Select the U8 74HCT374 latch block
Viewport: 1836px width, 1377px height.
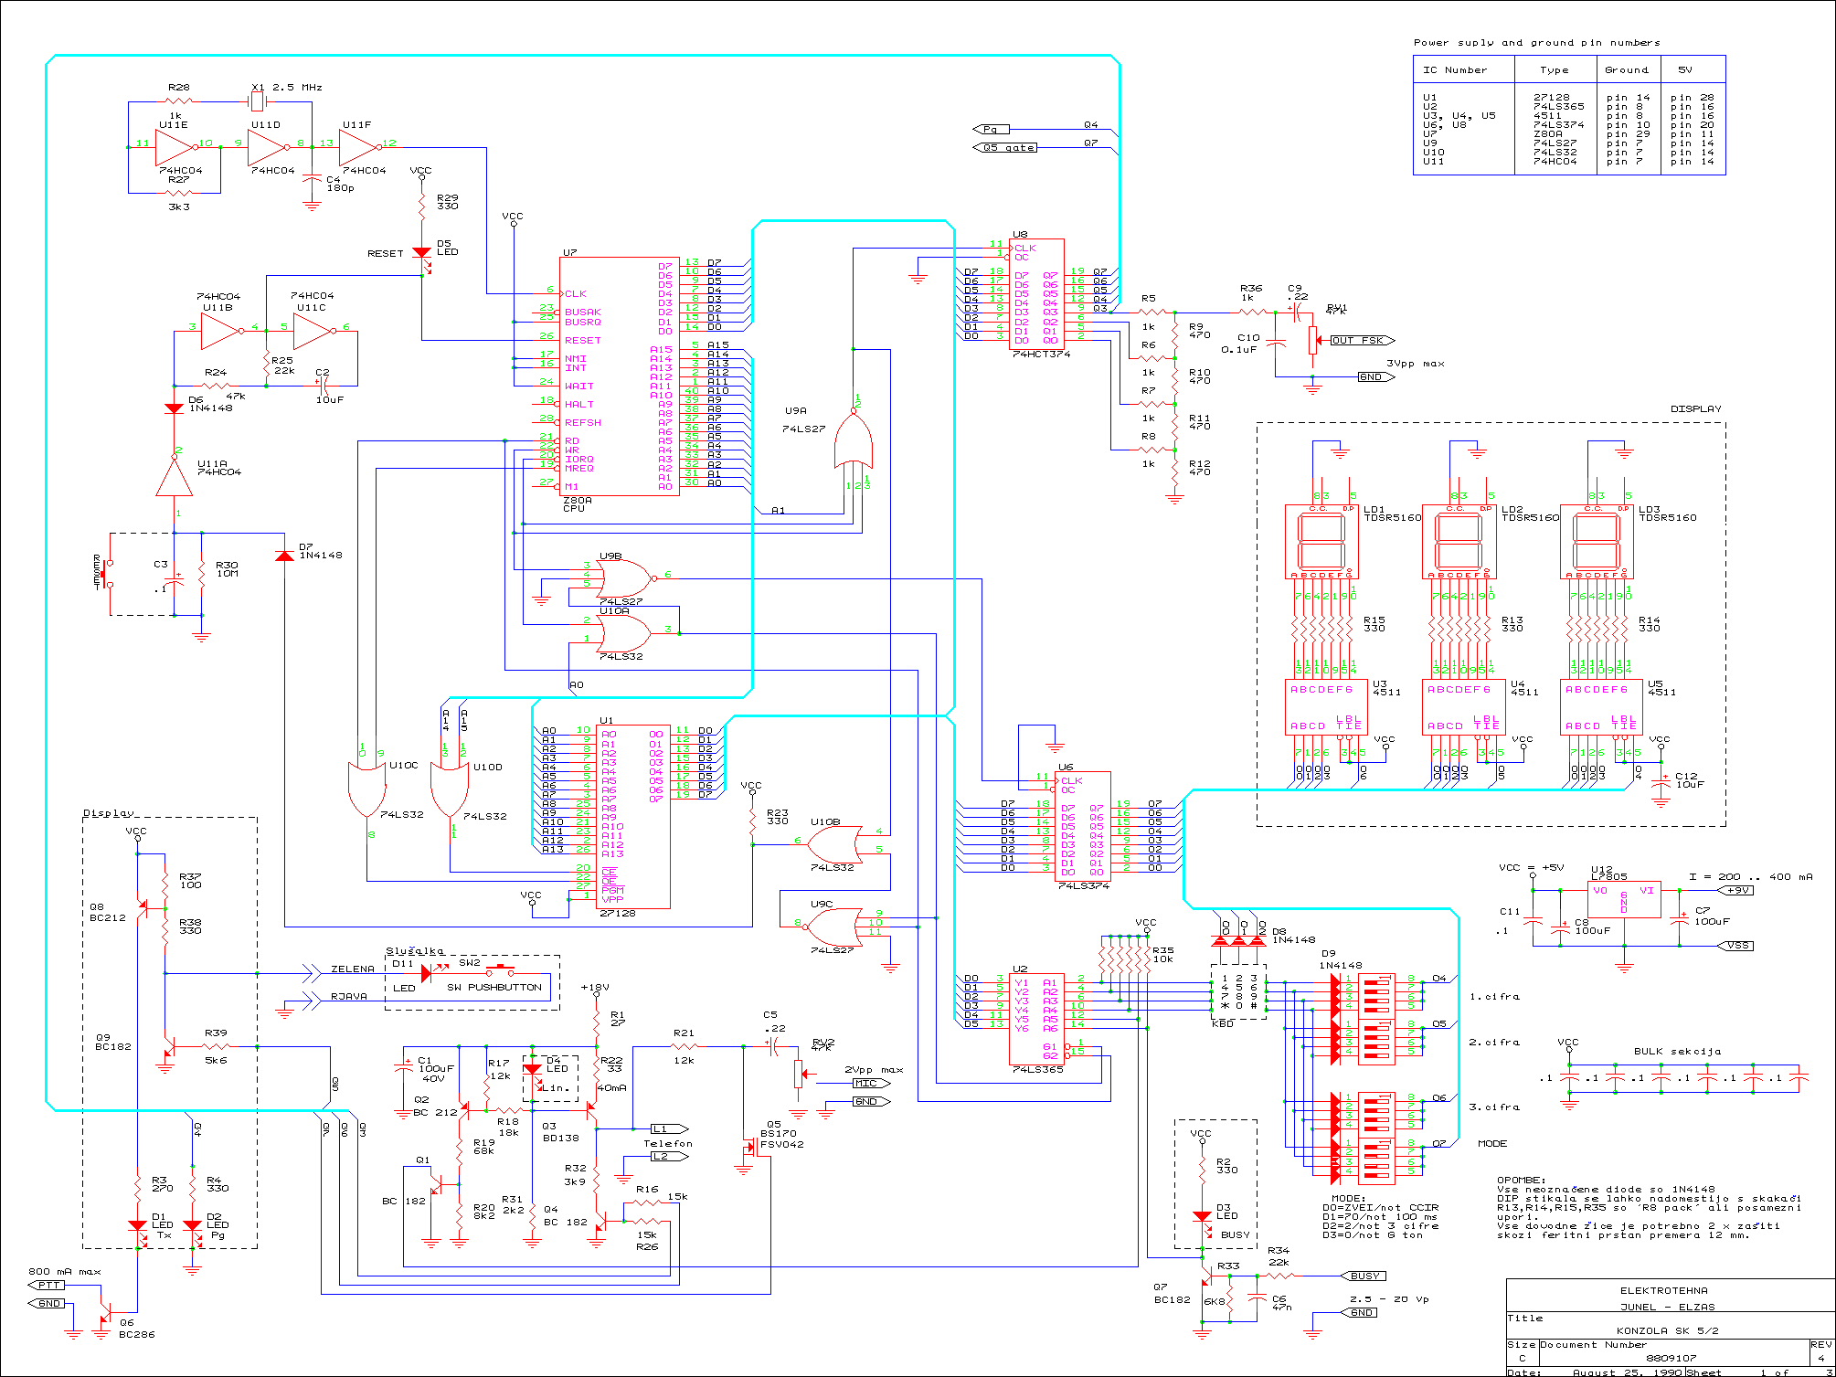(1036, 294)
